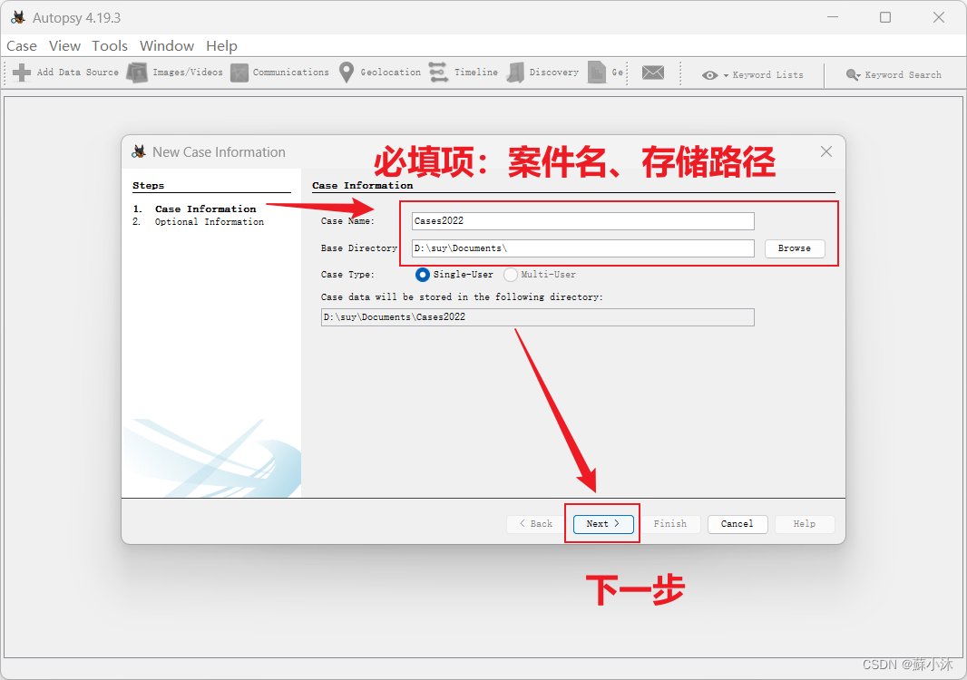Click the Autopsy dog logo in title bar
The width and height of the screenshot is (967, 680).
coord(18,17)
